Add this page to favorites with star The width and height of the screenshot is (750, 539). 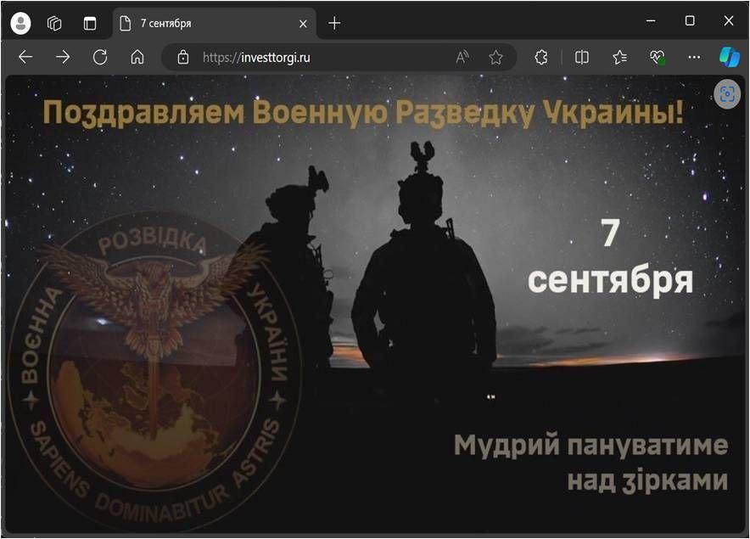tap(496, 58)
